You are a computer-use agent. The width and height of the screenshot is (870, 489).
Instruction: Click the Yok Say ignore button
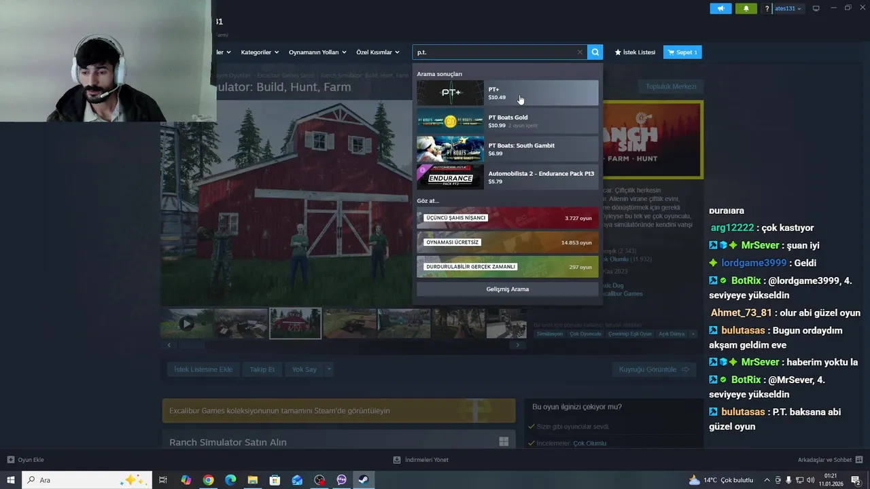point(304,369)
